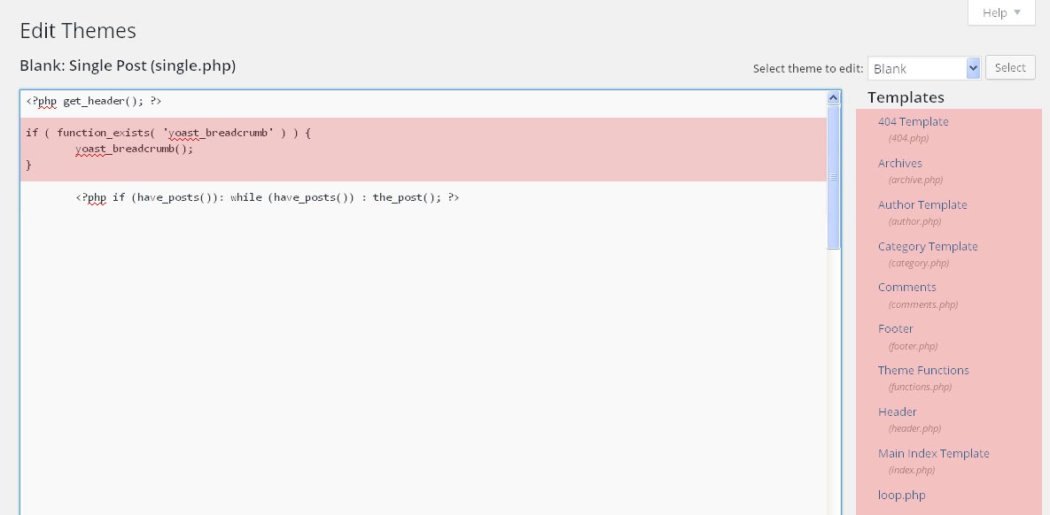Open the Comments template
This screenshot has height=515, width=1050.
coord(906,288)
